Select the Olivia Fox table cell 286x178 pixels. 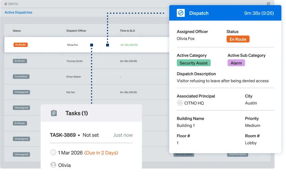[72, 45]
